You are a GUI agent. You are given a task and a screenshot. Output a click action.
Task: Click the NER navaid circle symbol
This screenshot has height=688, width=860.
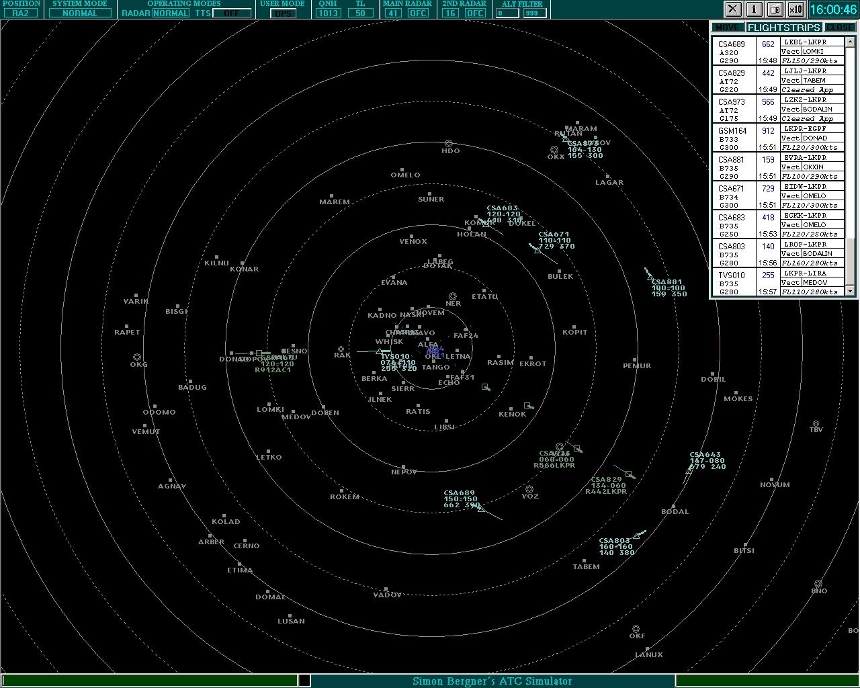tap(453, 296)
